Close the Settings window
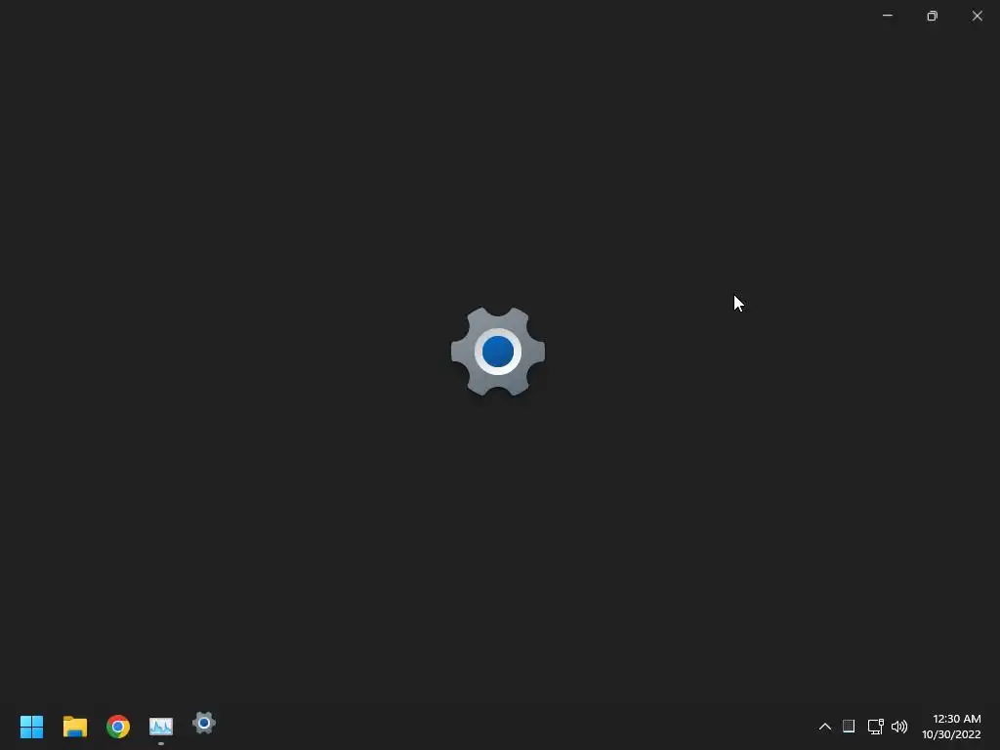The height and width of the screenshot is (750, 1000). 977,16
